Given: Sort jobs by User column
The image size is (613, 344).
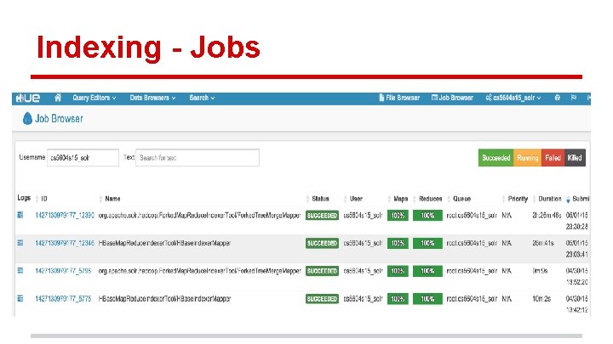Looking at the screenshot, I should click(x=356, y=199).
